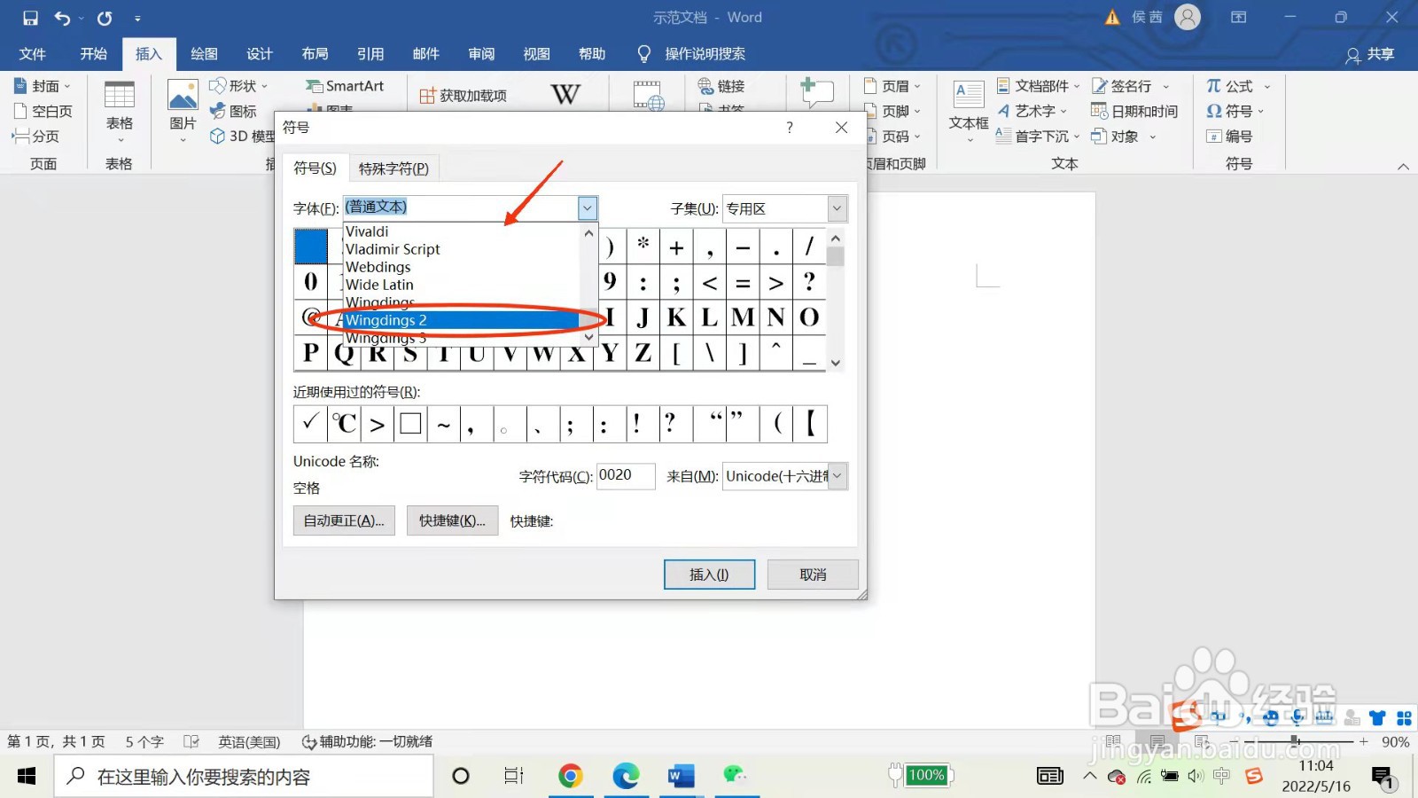Insert numbering (编号)
This screenshot has width=1418, height=798.
(1229, 136)
